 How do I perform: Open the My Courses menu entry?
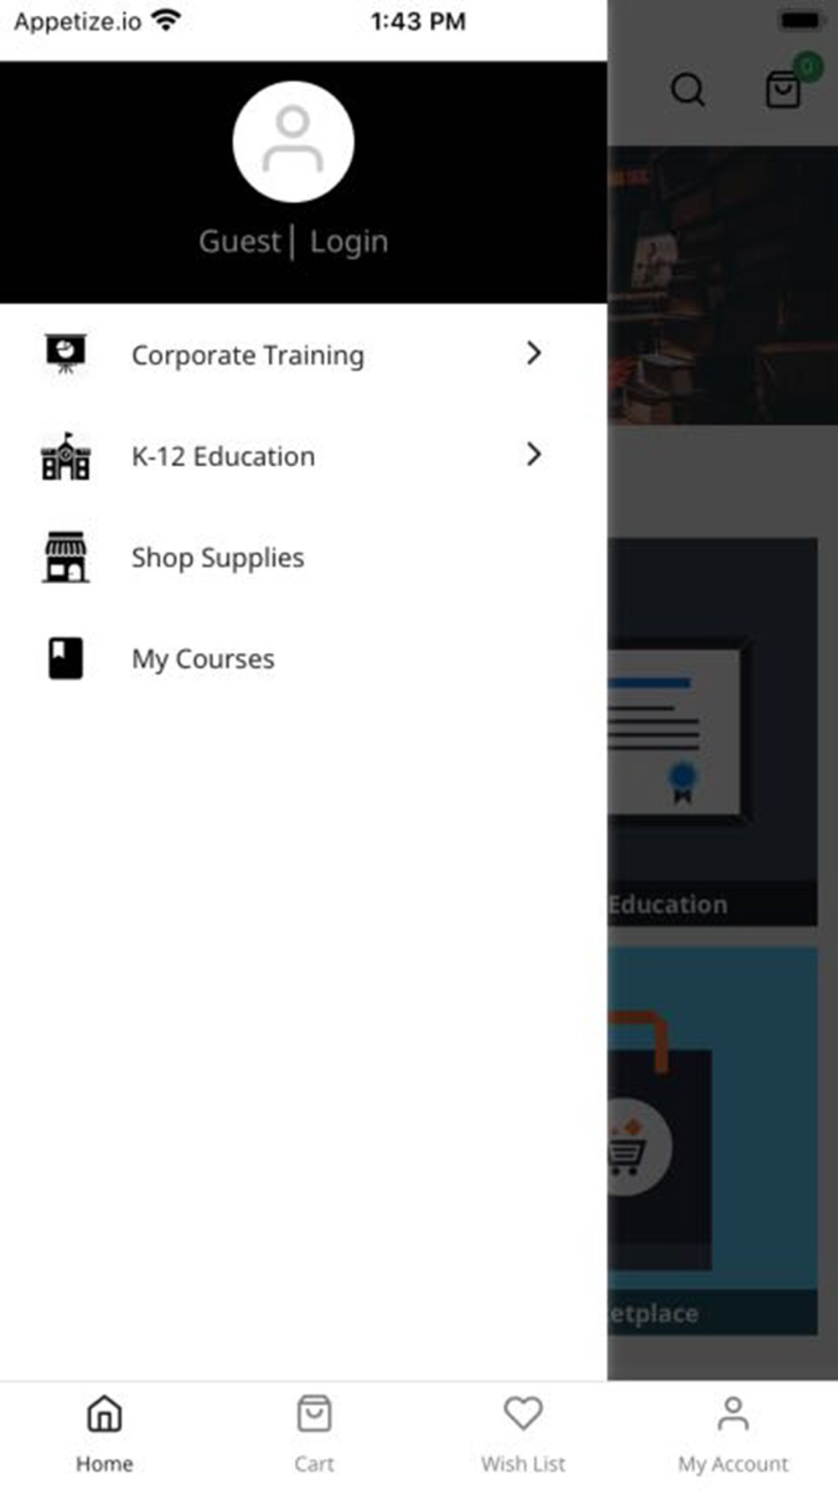303,659
